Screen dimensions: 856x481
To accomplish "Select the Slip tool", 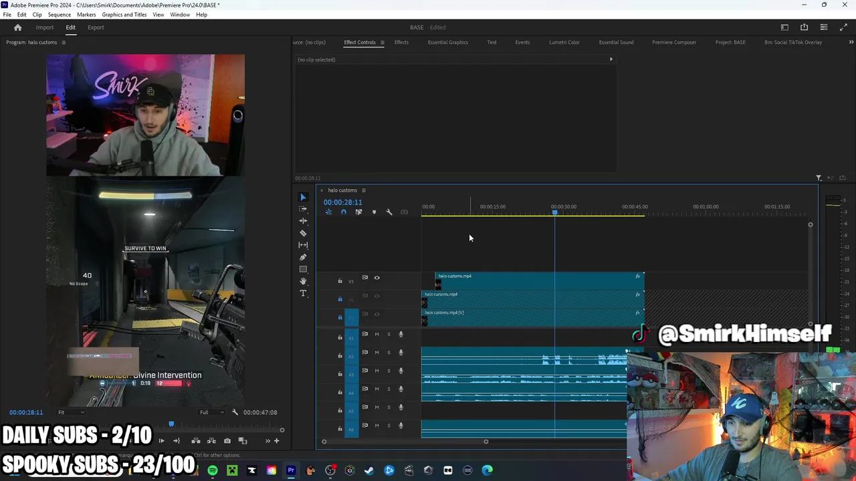I will 303,245.
